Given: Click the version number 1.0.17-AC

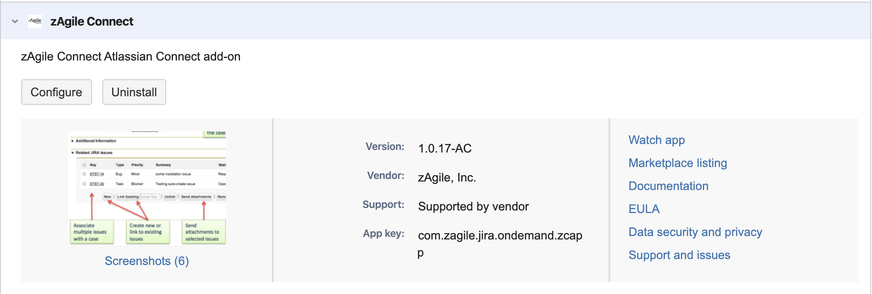Looking at the screenshot, I should (445, 148).
